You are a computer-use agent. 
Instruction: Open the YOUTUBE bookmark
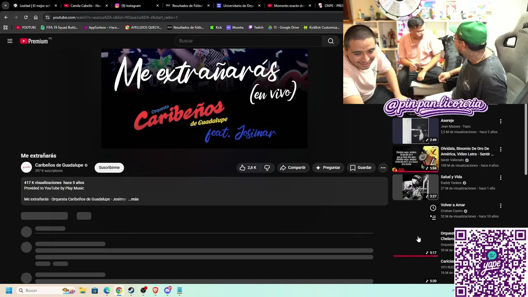pyautogui.click(x=26, y=28)
